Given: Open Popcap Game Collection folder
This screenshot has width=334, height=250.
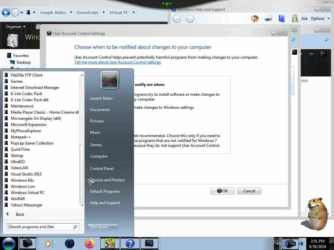Looking at the screenshot, I should point(32,143).
